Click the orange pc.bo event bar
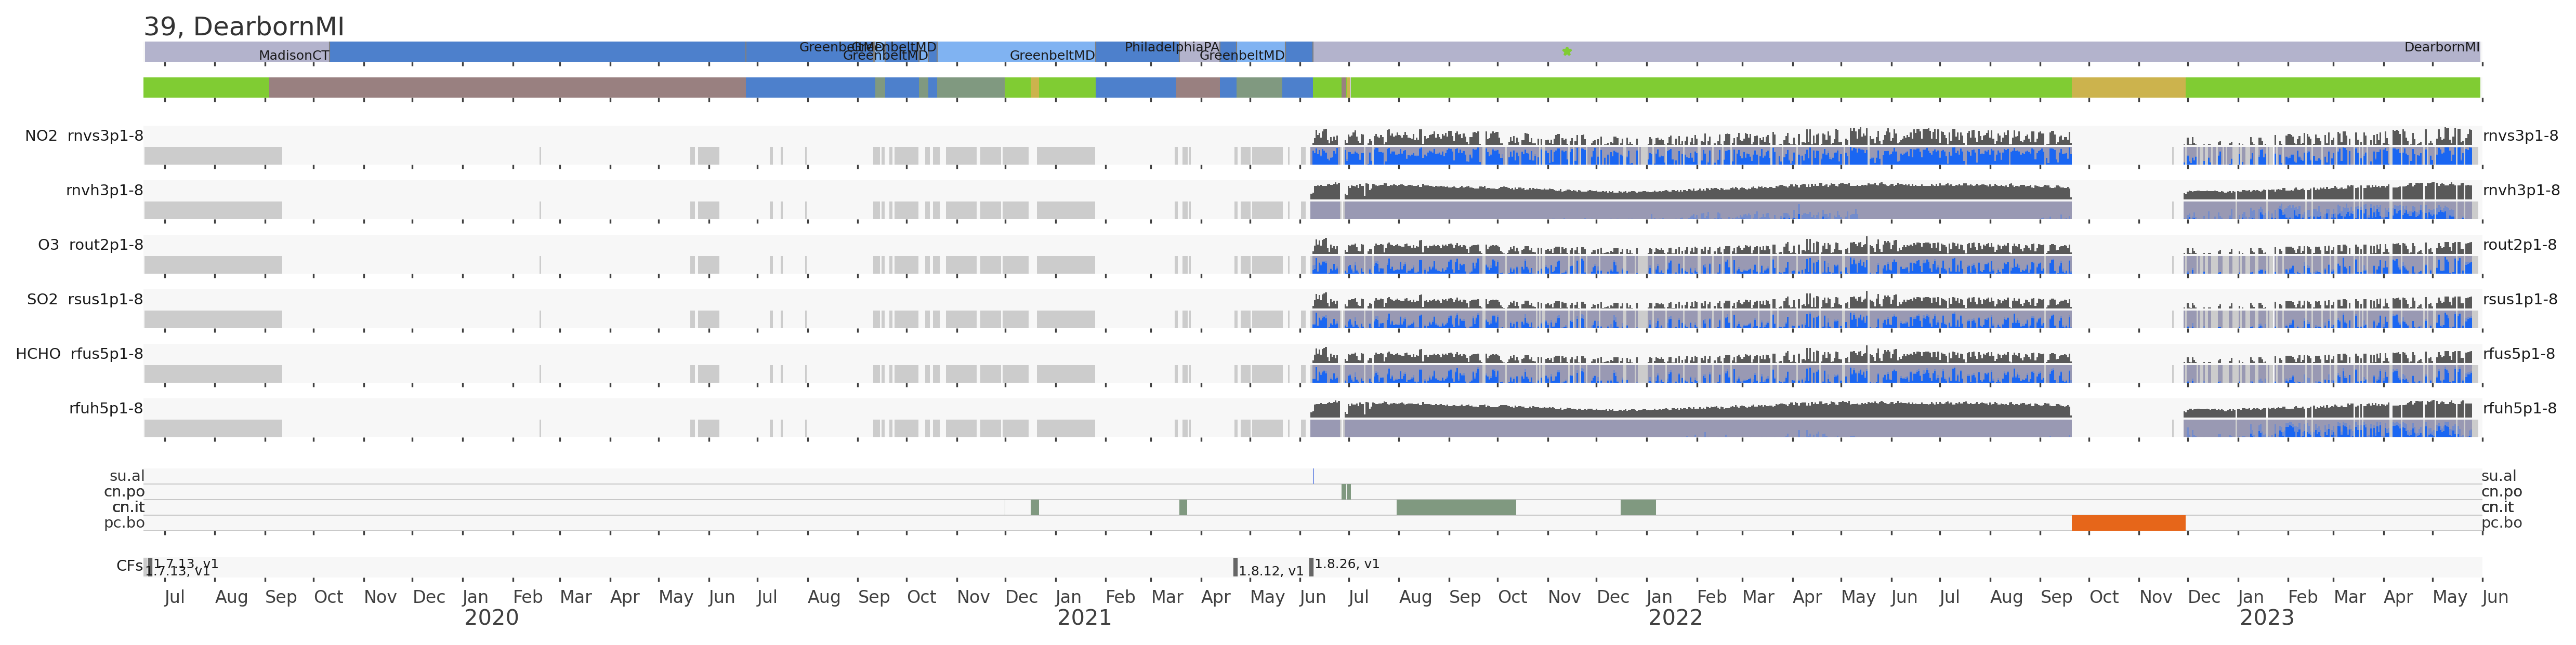The width and height of the screenshot is (2576, 645). tap(2128, 523)
